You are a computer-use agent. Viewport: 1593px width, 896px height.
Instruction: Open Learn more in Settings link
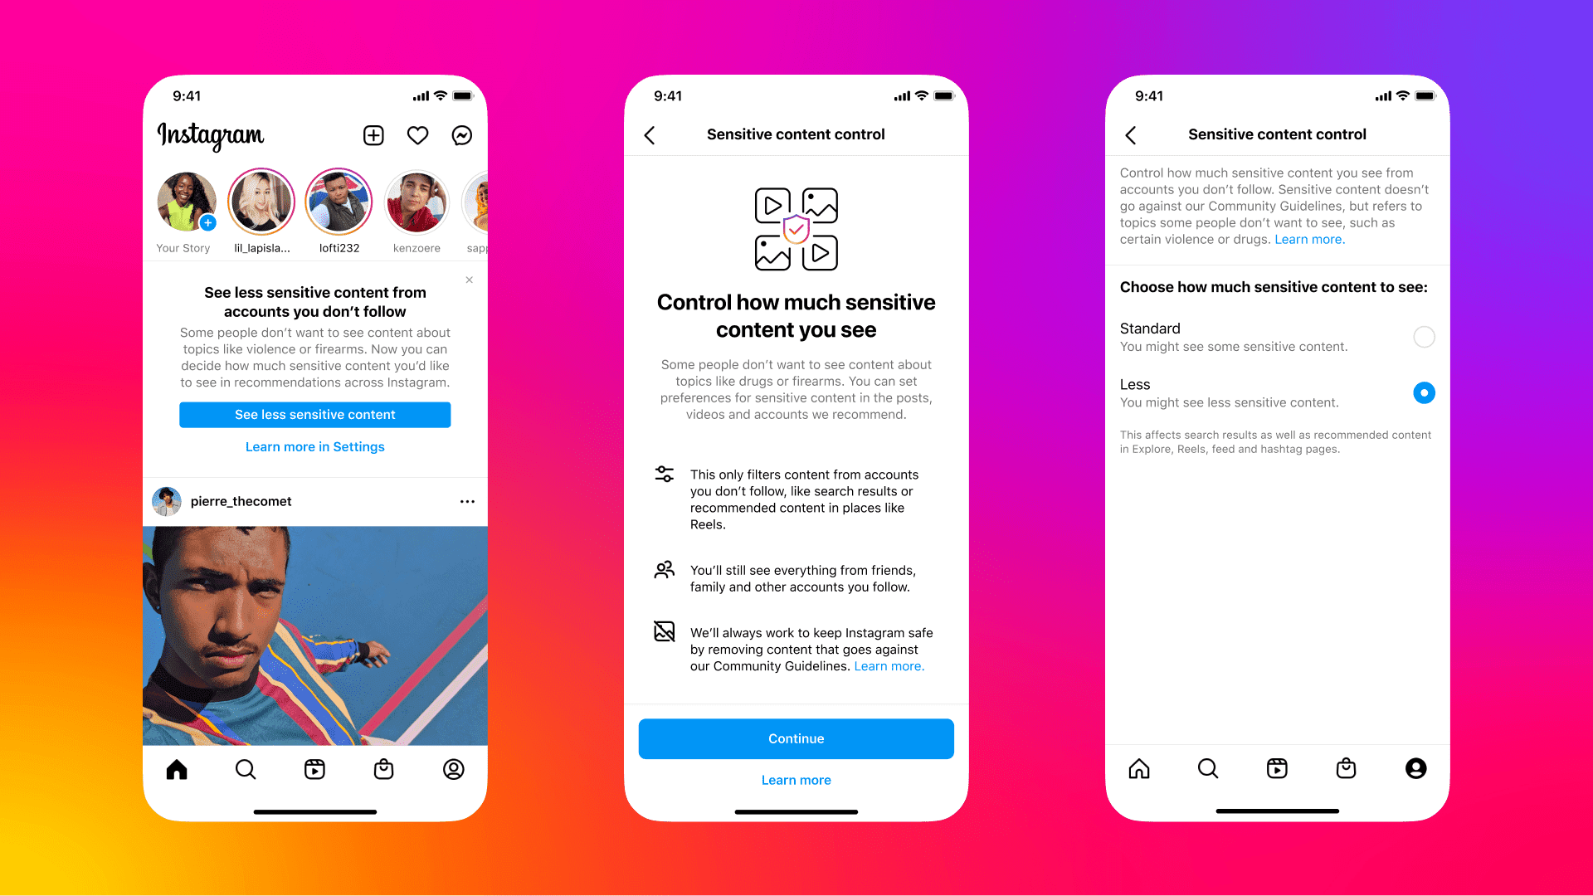(x=314, y=446)
